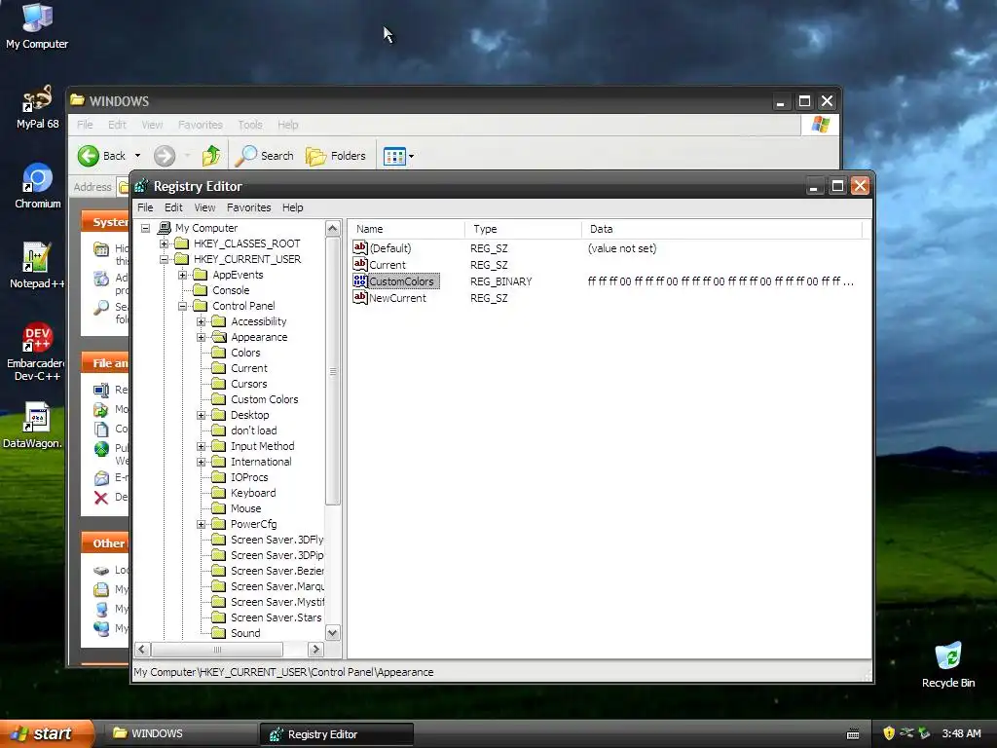Expand the Input Method key
This screenshot has width=997, height=748.
pyautogui.click(x=201, y=446)
